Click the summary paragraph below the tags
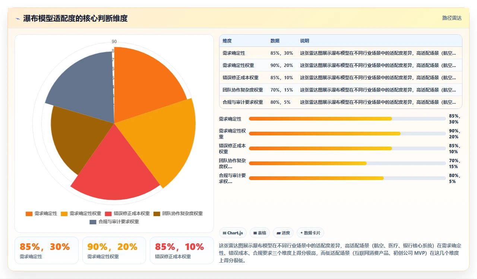The height and width of the screenshot is (279, 477). (x=341, y=253)
